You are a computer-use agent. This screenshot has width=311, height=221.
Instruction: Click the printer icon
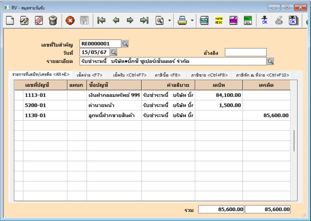tap(182, 20)
